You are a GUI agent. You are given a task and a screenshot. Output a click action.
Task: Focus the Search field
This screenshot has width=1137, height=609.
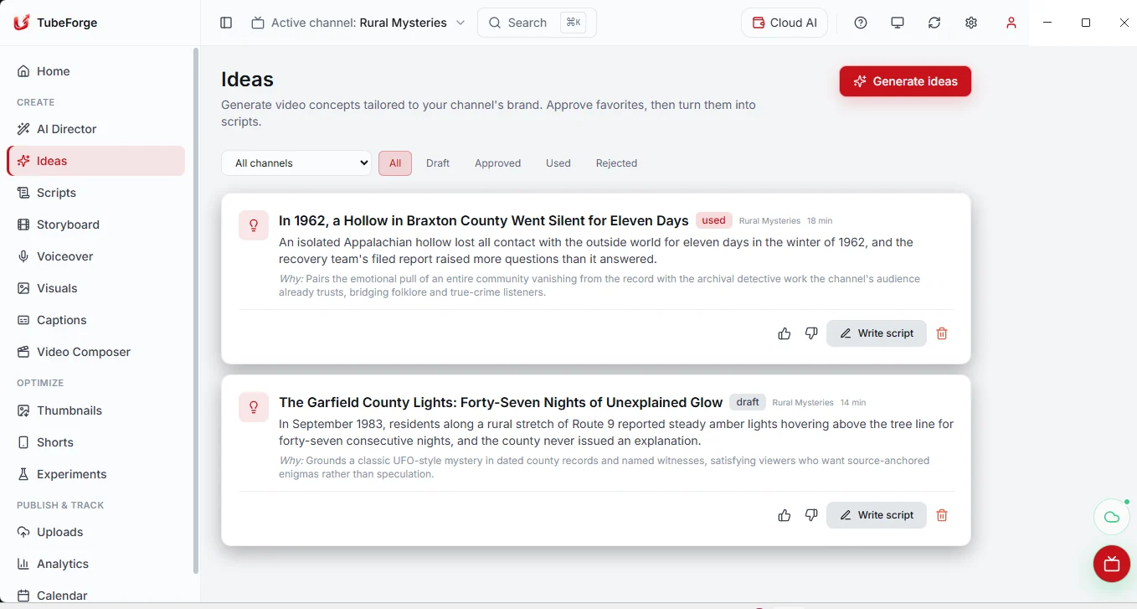(x=537, y=23)
